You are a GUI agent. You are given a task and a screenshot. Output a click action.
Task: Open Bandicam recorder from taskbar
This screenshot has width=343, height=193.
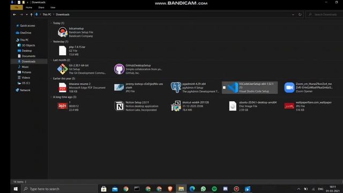(236, 189)
